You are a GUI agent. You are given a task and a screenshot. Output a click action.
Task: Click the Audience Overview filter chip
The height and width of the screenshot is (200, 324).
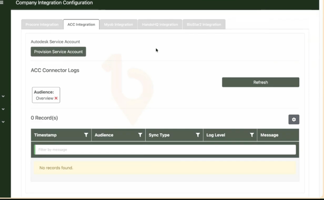pos(46,95)
